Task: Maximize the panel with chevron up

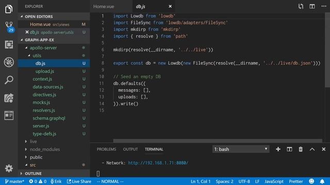Action: click(x=312, y=149)
